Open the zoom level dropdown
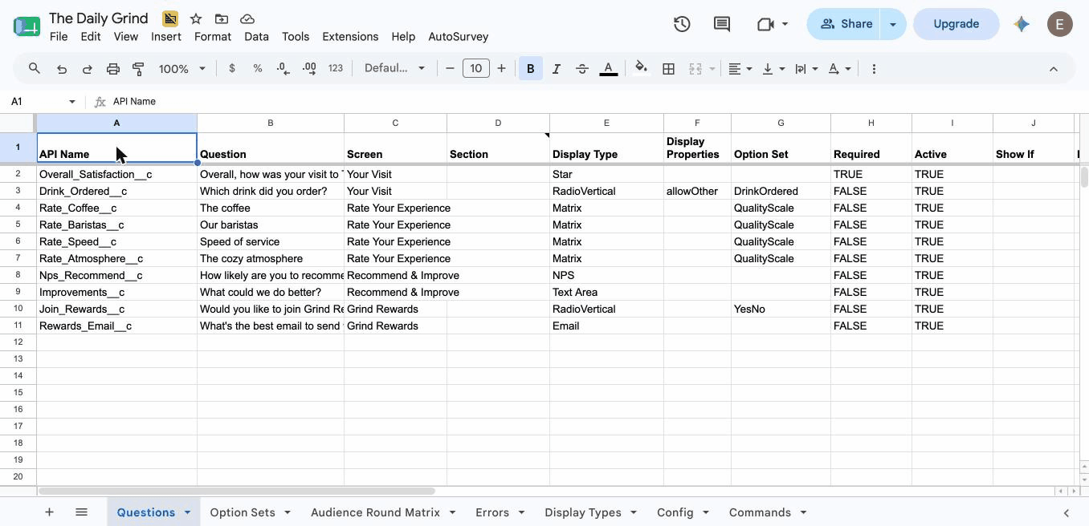The image size is (1089, 526). coord(182,69)
